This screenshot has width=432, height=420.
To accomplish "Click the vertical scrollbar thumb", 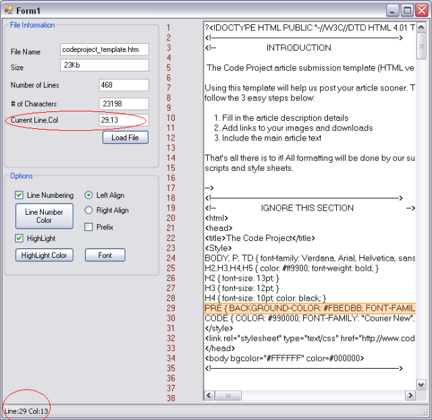I will pyautogui.click(x=421, y=46).
